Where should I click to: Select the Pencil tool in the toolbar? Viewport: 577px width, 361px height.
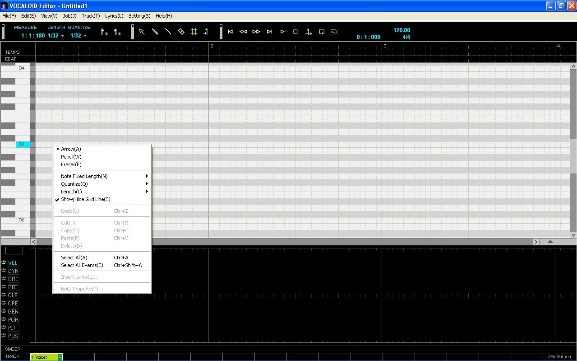coord(155,32)
